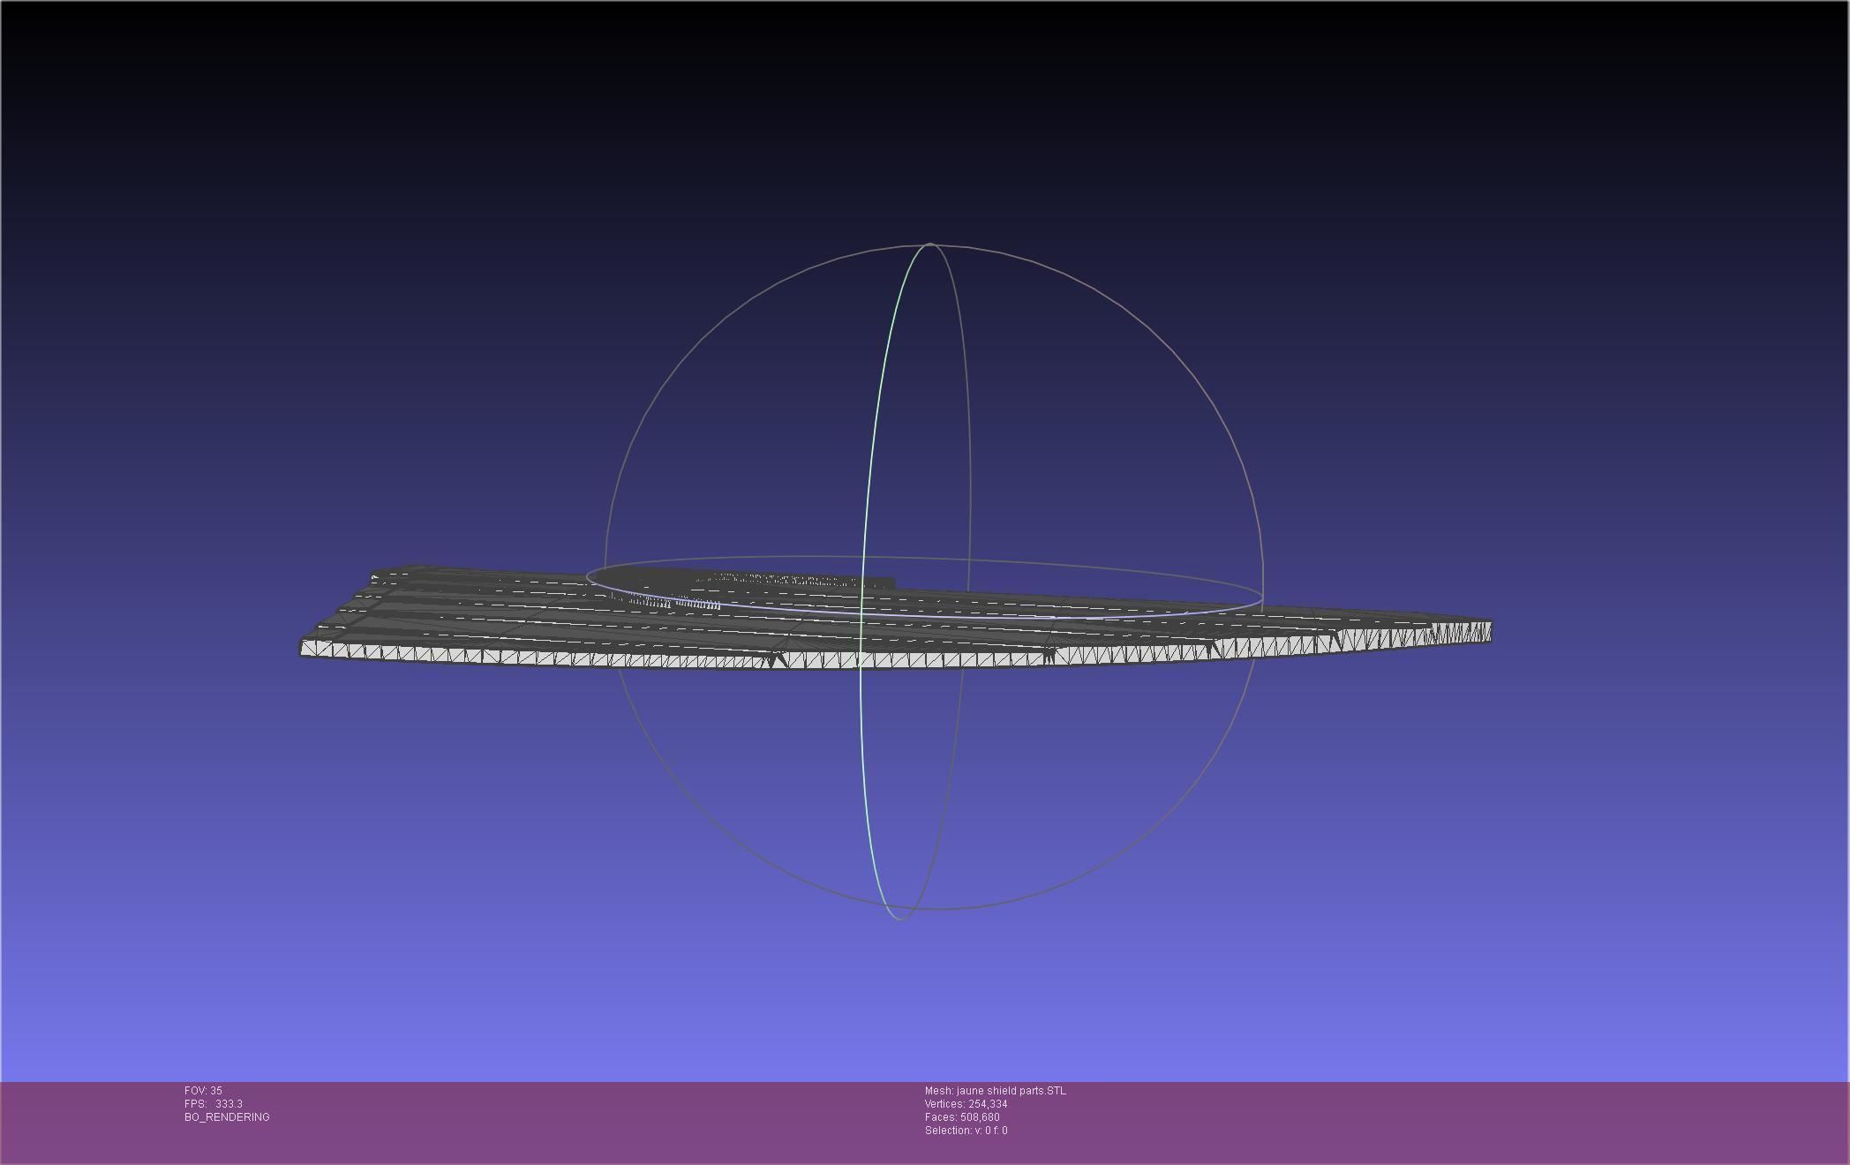1850x1165 pixels.
Task: Click the BO_RENDERING status label
Action: click(227, 1116)
